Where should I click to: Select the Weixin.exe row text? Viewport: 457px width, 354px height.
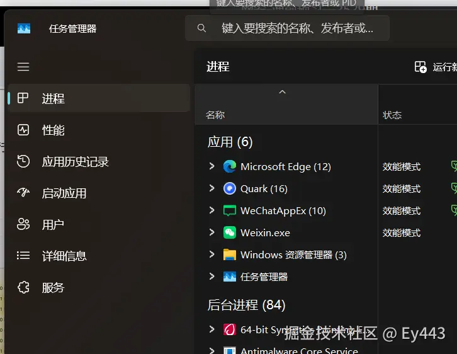(x=265, y=232)
